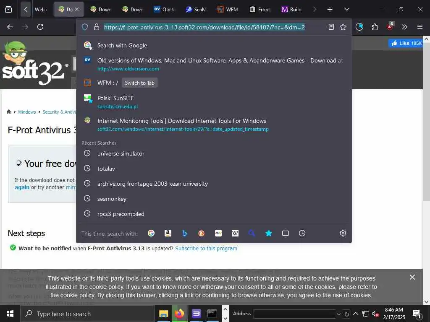Expand taskbar Address dropdown arrow
Screen dimensions: 430x322
pos(339,314)
